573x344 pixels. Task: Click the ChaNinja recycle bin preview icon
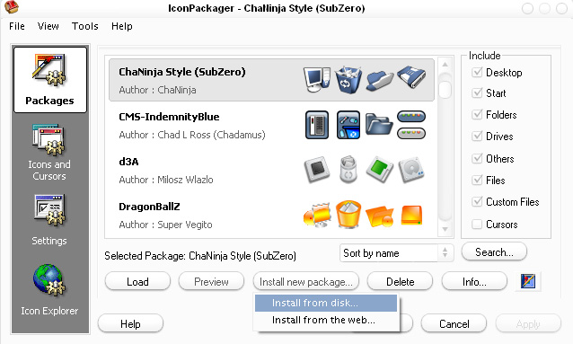[348, 80]
